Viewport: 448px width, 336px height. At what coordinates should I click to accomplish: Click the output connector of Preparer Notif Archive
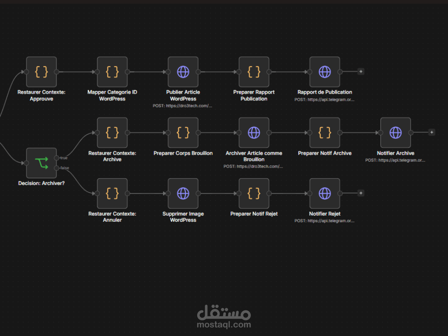pos(340,133)
